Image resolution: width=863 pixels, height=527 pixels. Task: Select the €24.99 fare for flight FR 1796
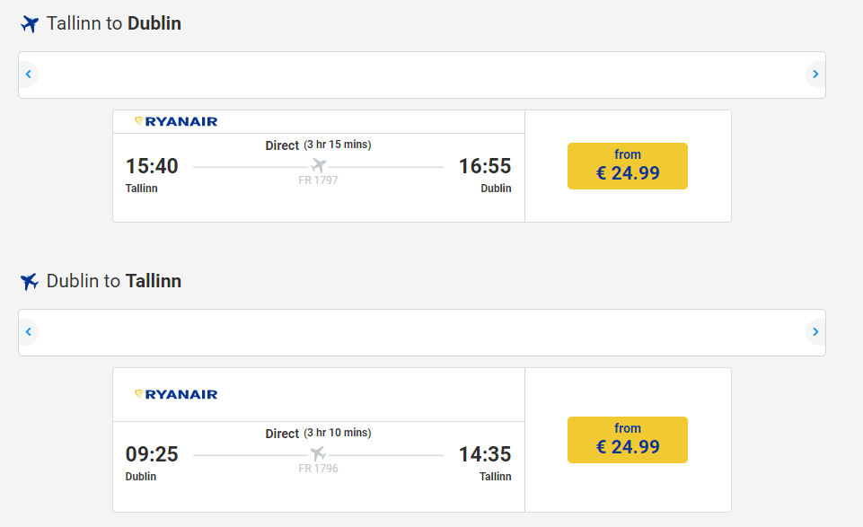pos(628,440)
